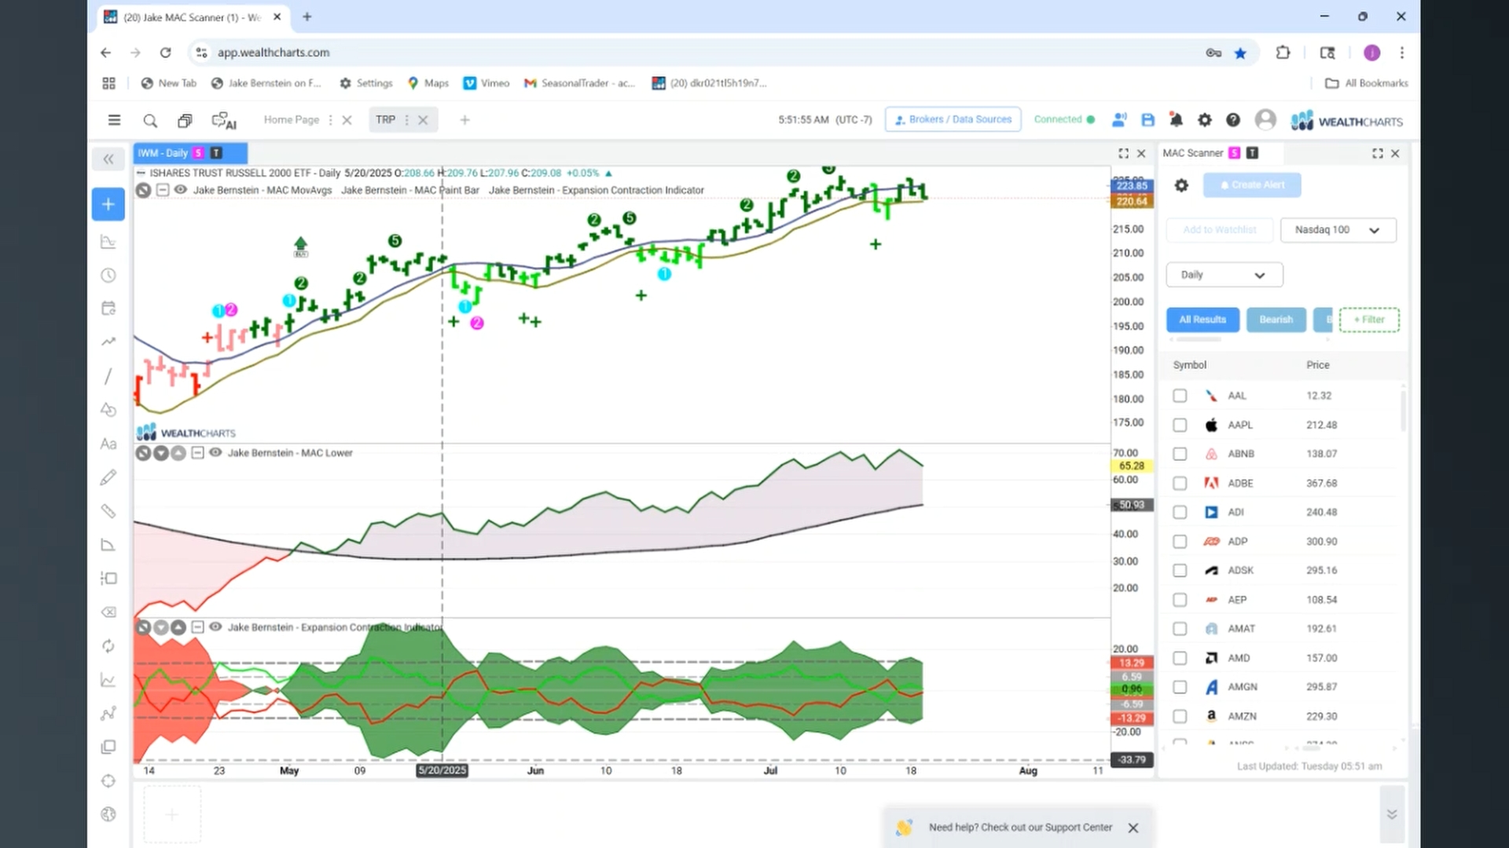Open the community users icon in header
The height and width of the screenshot is (848, 1509).
tap(1119, 120)
